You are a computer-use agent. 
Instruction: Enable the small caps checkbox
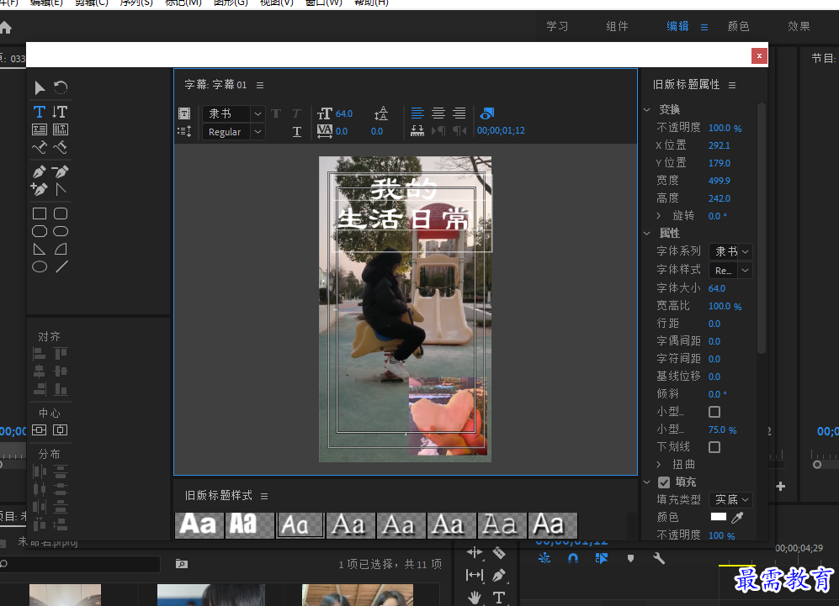[x=714, y=412]
